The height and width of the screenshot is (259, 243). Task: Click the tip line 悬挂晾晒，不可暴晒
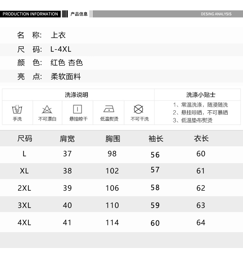204,112
